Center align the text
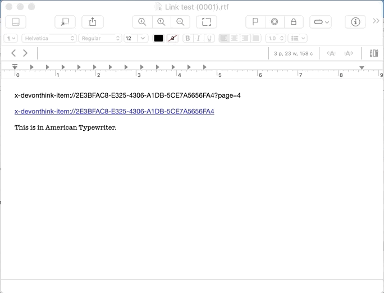 [234, 38]
